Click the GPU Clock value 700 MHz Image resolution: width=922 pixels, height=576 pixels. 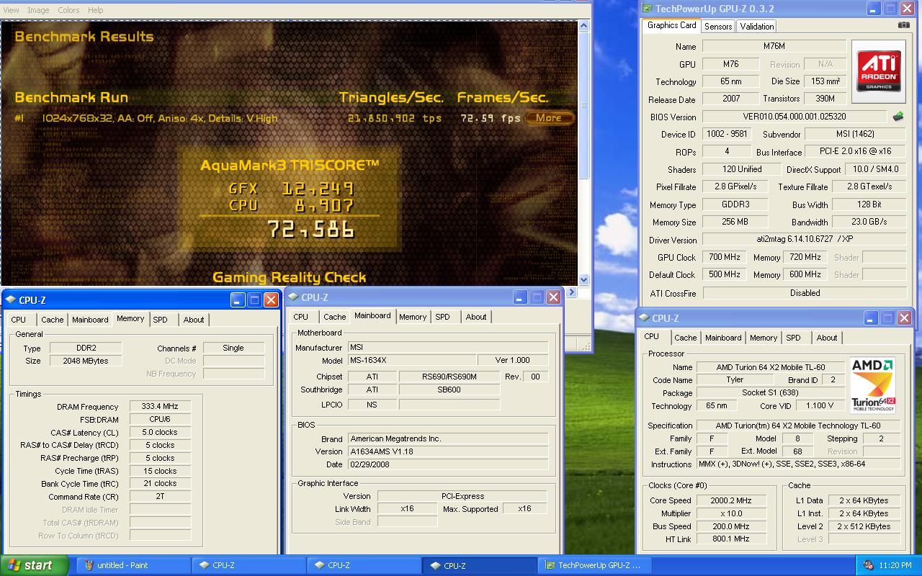click(724, 257)
